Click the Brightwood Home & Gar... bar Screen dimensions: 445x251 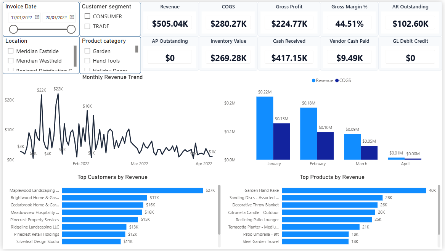[x=105, y=198]
